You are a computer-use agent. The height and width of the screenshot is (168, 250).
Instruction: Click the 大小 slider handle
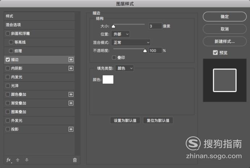pos(113,26)
